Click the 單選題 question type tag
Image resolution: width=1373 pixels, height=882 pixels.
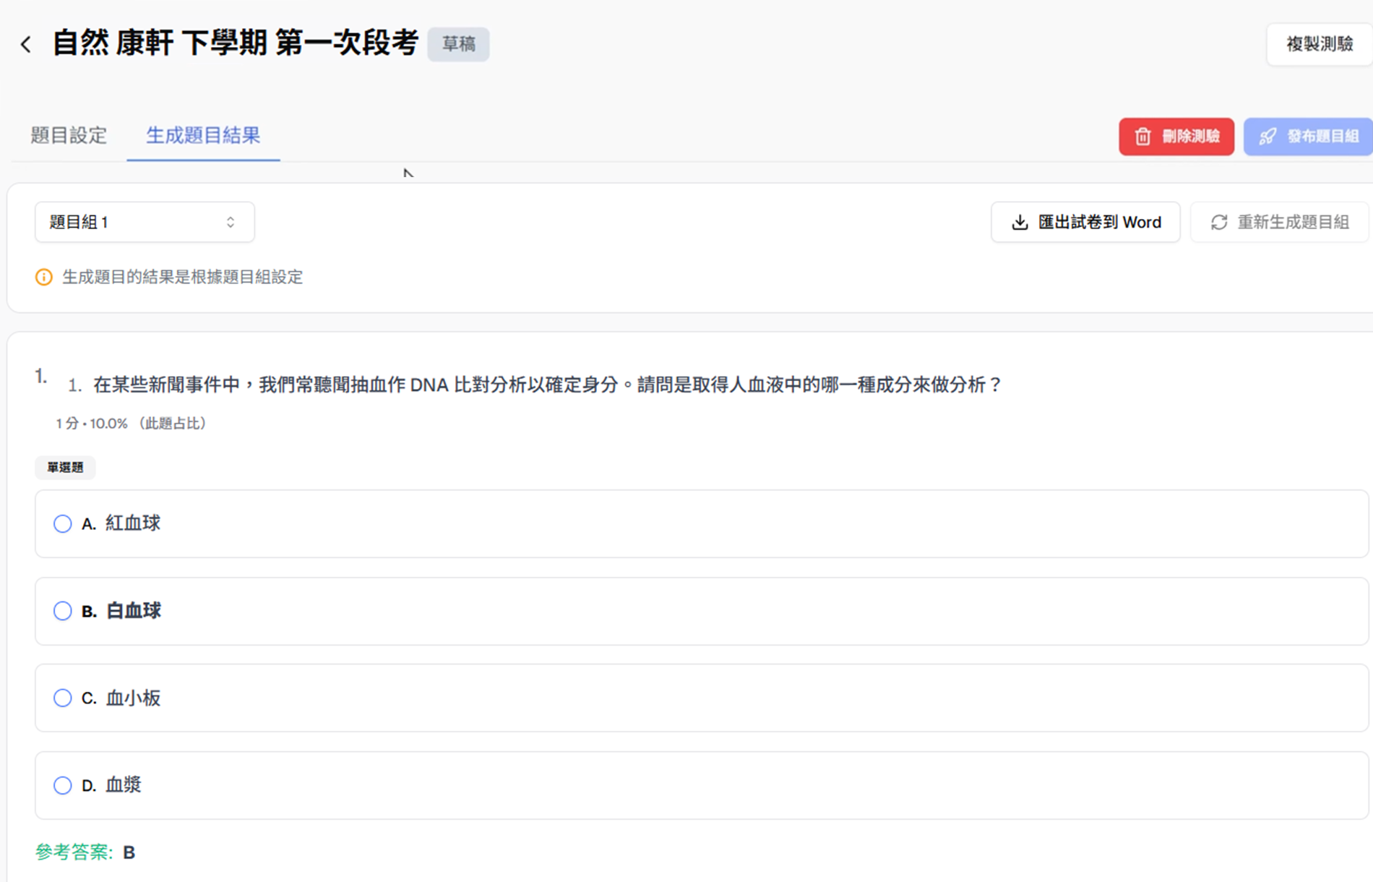tap(65, 468)
